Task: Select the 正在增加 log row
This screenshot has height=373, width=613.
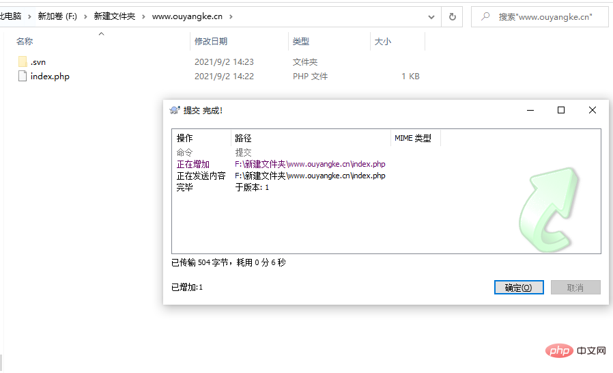Action: pos(281,164)
